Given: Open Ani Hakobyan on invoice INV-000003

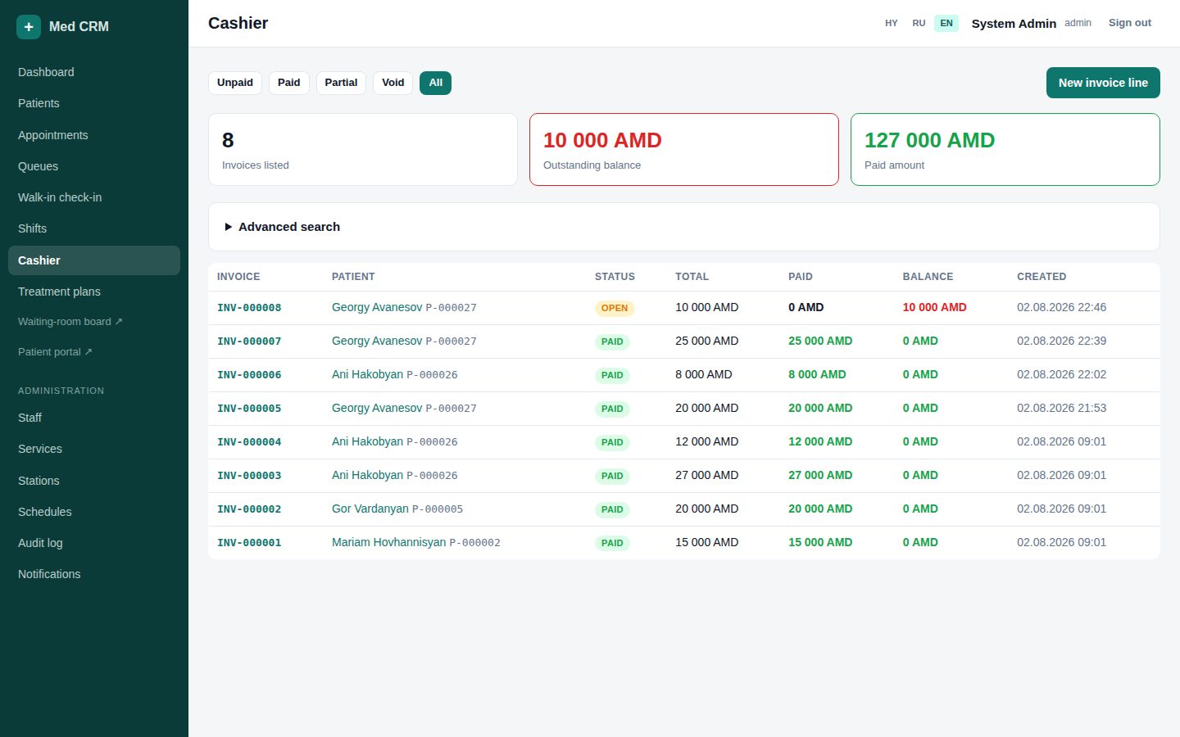Looking at the screenshot, I should pos(367,475).
